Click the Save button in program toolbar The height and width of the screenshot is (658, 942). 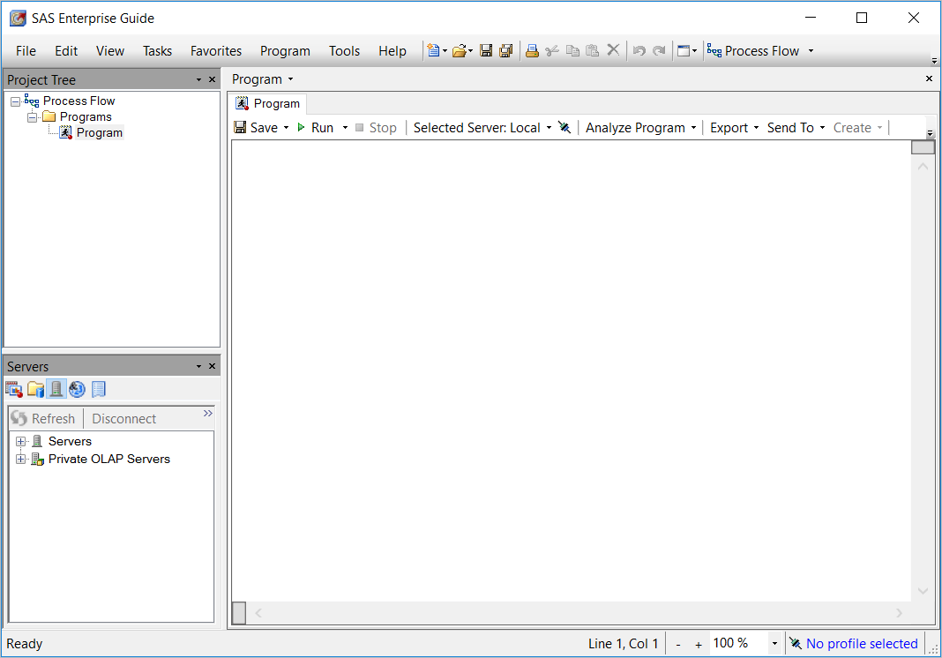pyautogui.click(x=256, y=127)
